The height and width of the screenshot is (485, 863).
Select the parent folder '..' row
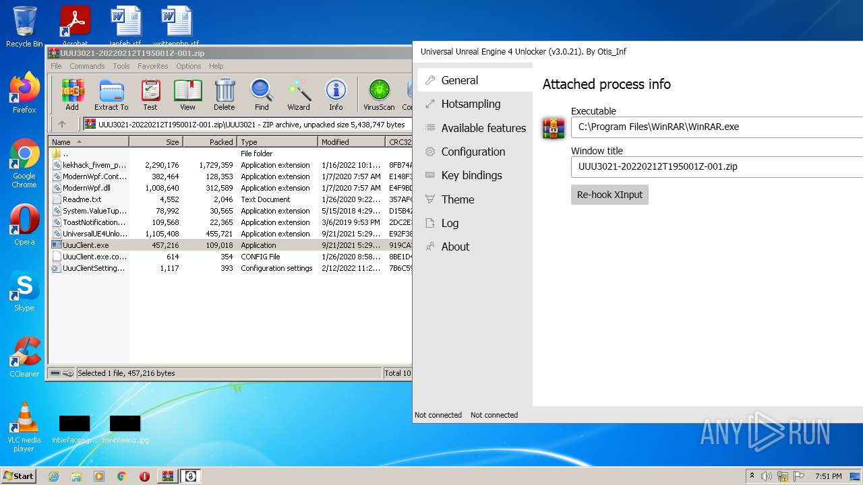coord(230,154)
